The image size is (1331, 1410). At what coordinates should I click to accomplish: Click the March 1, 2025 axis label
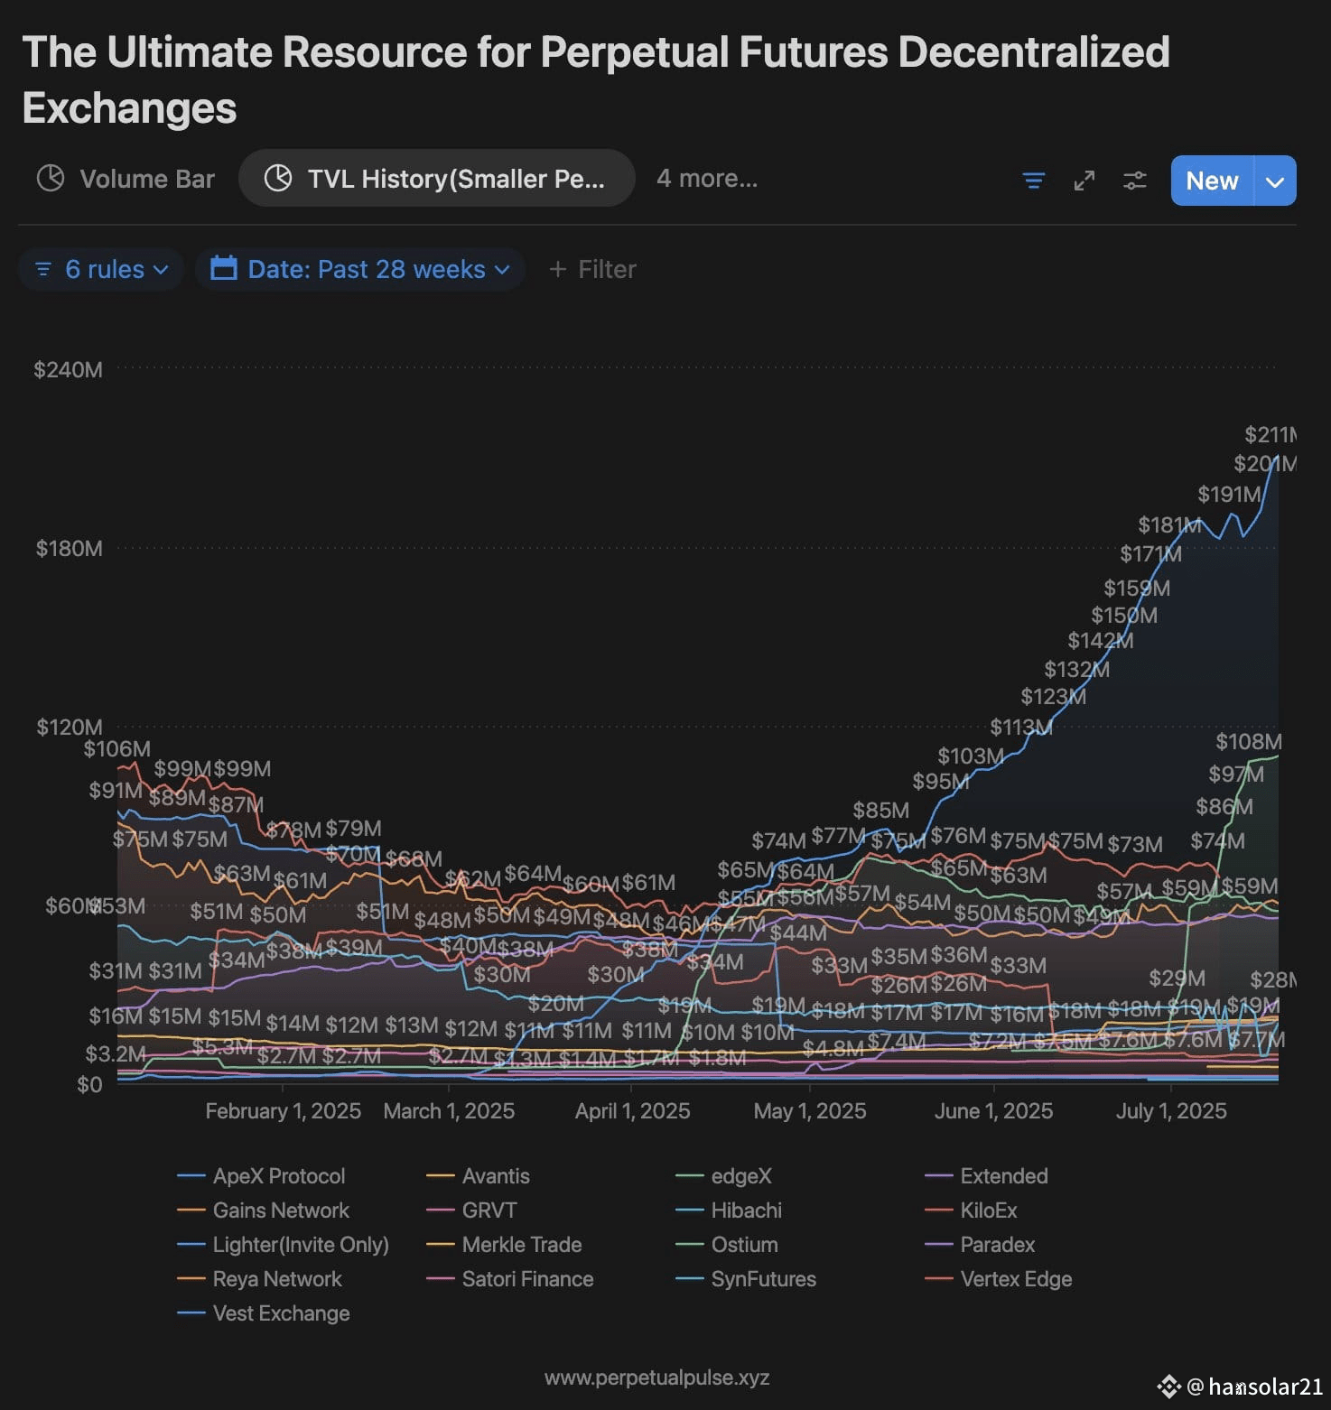[x=449, y=1111]
